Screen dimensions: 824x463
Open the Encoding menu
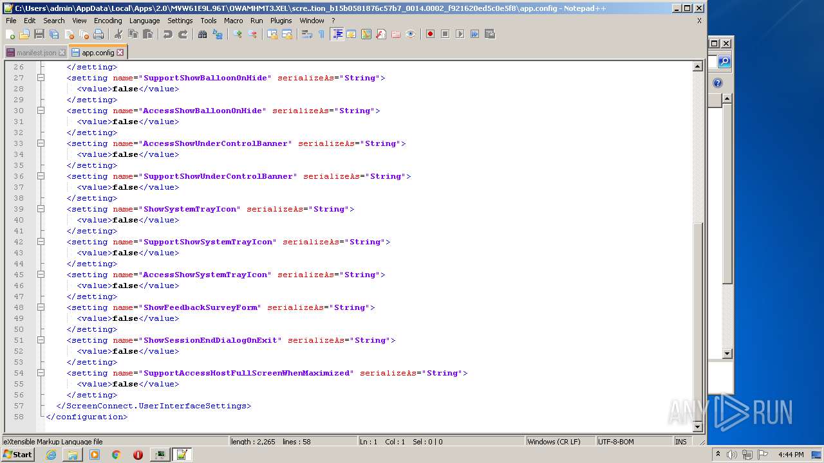tap(108, 21)
